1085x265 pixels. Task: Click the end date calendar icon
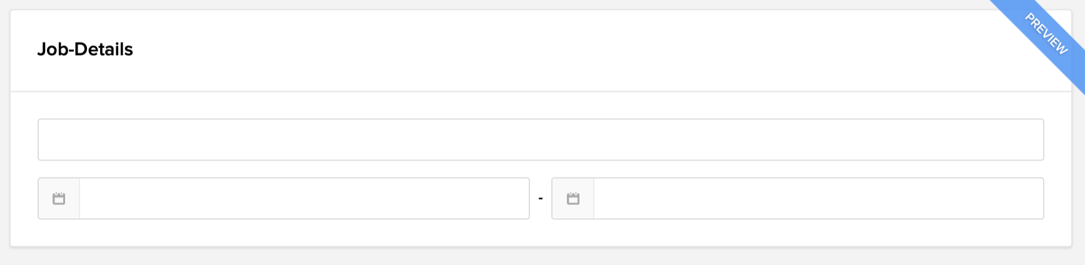pos(573,199)
